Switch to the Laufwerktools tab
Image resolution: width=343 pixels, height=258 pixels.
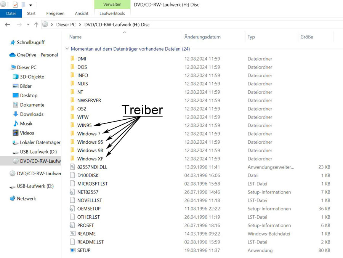click(112, 13)
